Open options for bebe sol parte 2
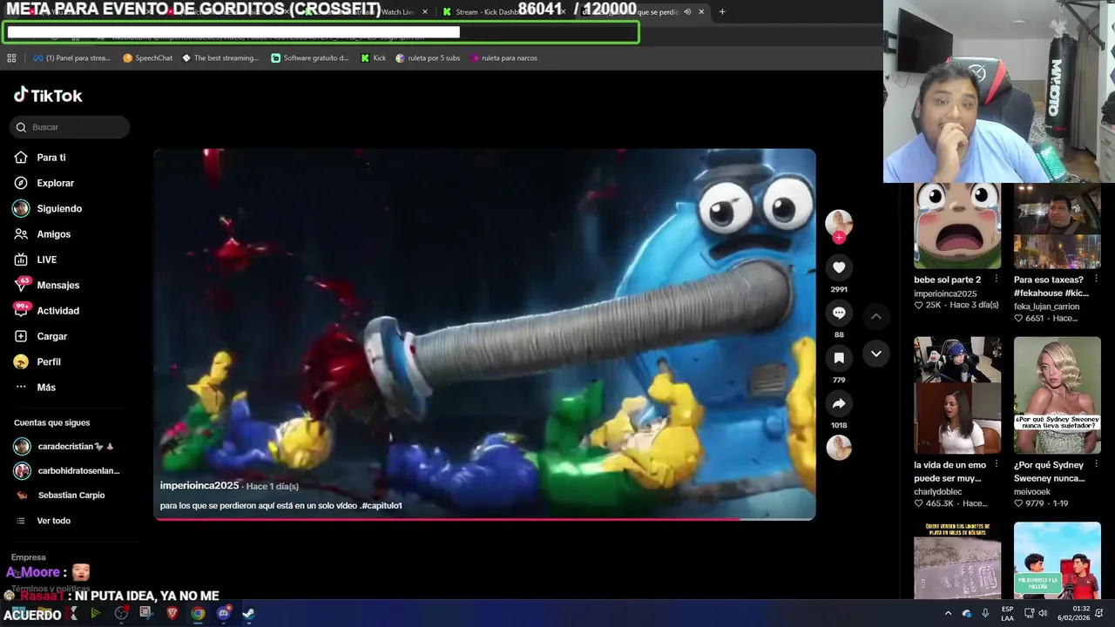The height and width of the screenshot is (627, 1115). point(996,280)
